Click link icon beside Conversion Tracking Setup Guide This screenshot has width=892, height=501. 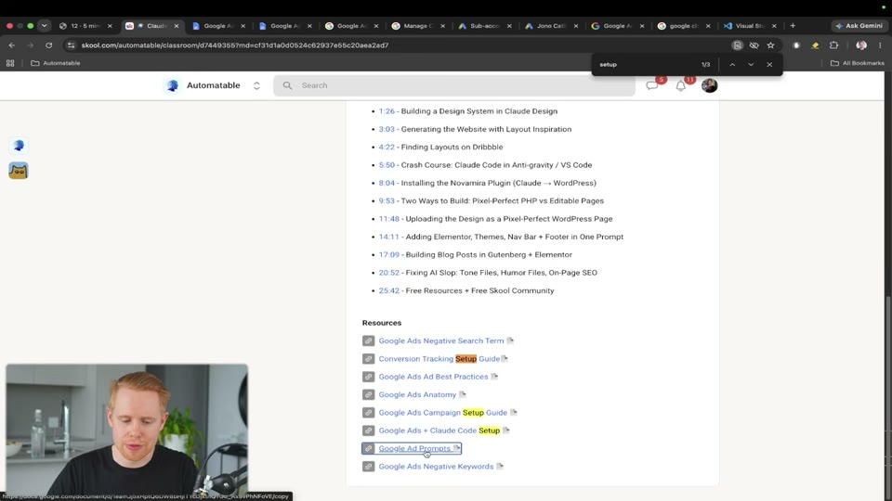pos(368,358)
